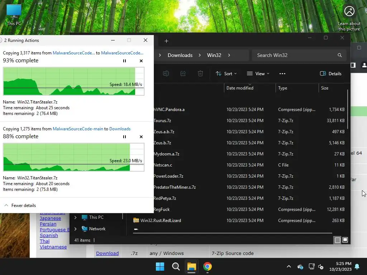Screen dimensions: 367x275
Task: Expand the chevron between Downloads and Win32
Action: click(200, 55)
